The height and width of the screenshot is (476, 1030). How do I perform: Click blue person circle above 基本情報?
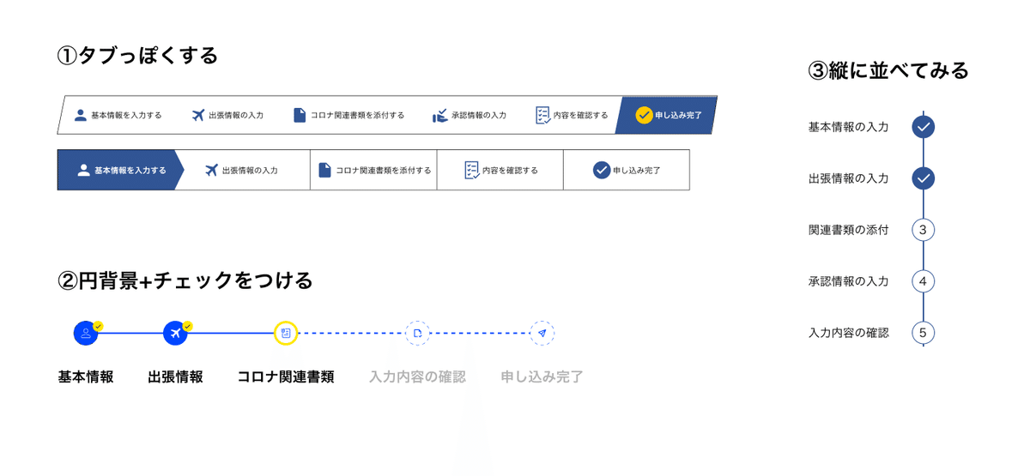pos(86,333)
